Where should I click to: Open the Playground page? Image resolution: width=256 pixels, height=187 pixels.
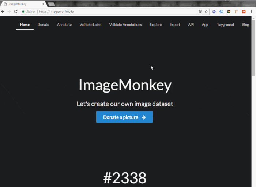(x=225, y=25)
